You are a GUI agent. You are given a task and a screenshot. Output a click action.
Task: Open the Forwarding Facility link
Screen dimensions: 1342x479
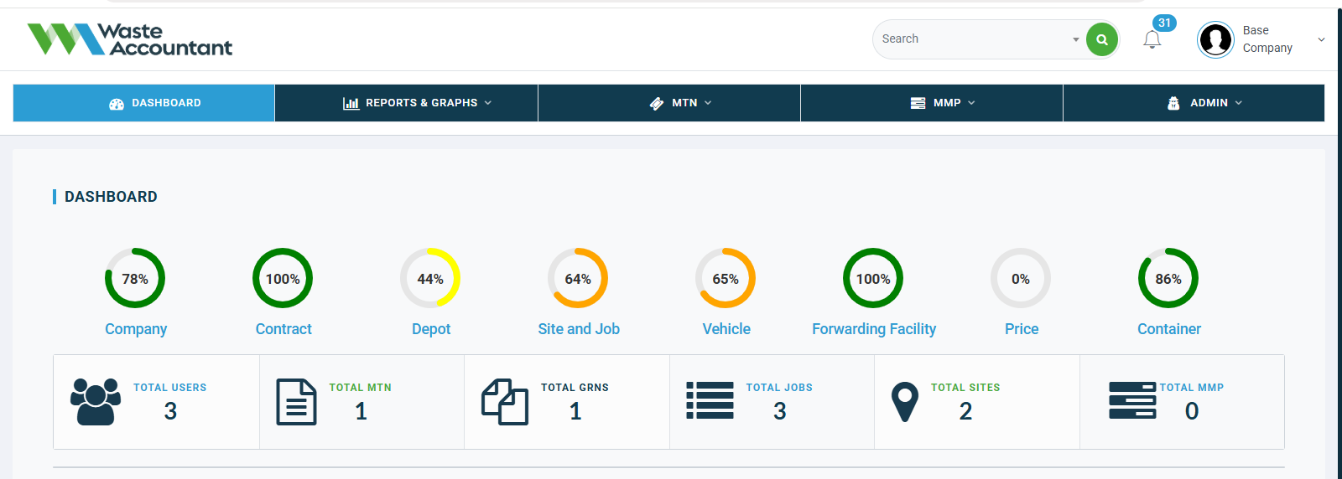[x=873, y=329]
